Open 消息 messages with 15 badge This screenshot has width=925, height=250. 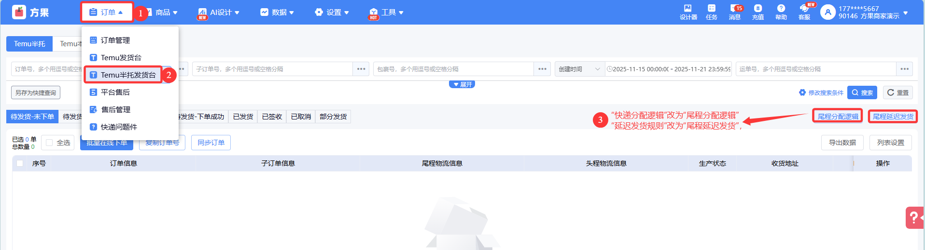(735, 12)
